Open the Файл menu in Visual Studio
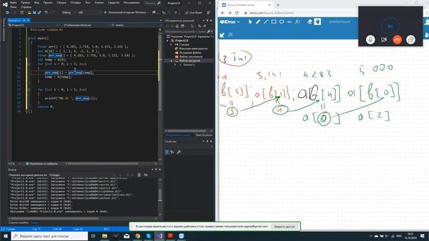Image resolution: width=429 pixels, height=241 pixels. pos(13,3)
